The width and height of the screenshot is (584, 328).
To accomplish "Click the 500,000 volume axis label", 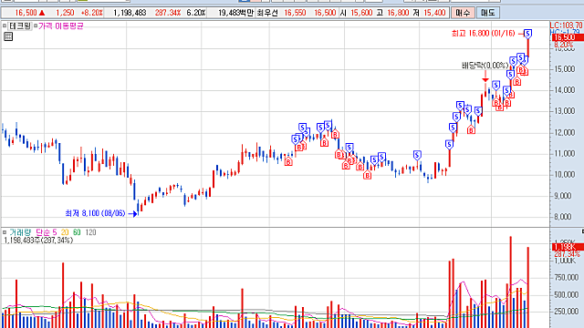I will click(566, 295).
